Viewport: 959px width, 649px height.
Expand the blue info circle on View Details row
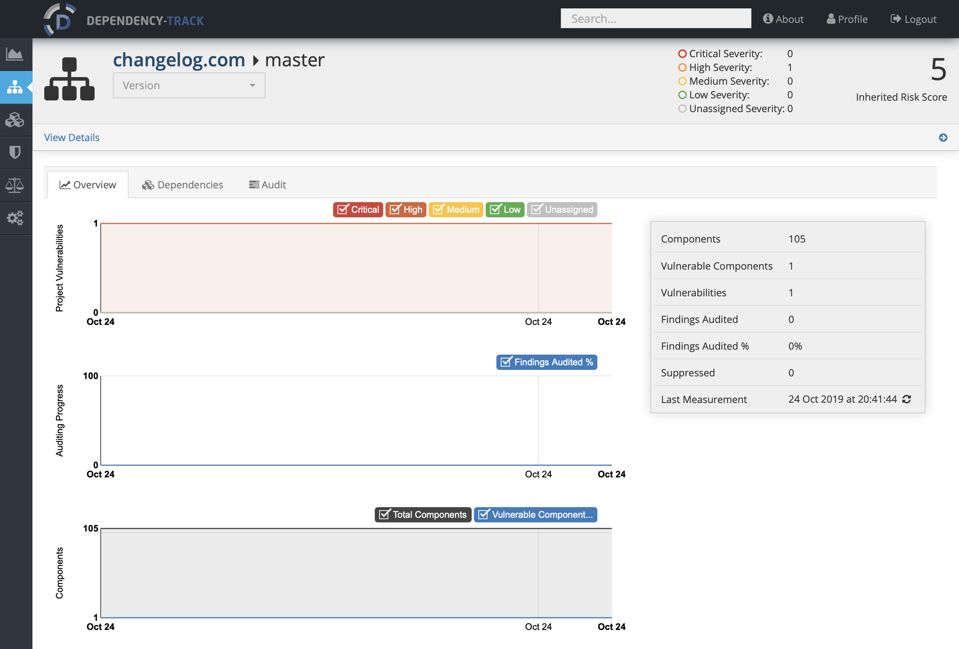coord(942,137)
